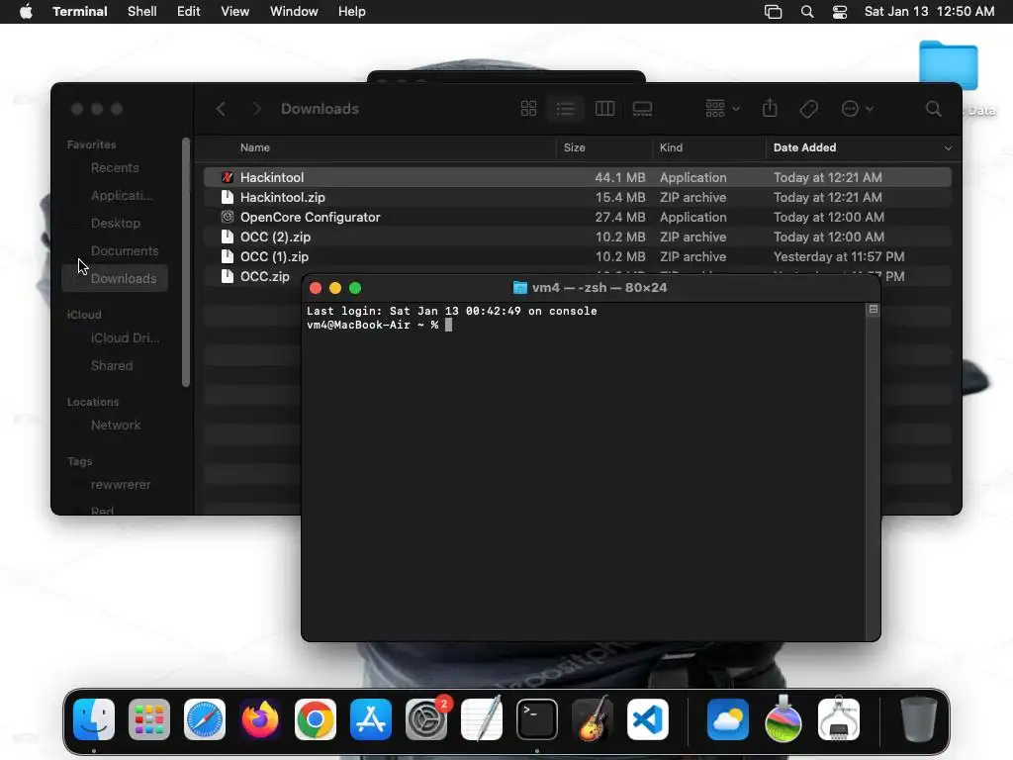Open the Terminal app menu
Viewport: 1013px width, 760px height.
(x=80, y=11)
